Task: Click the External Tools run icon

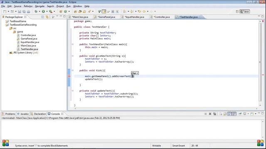Action: [51, 12]
